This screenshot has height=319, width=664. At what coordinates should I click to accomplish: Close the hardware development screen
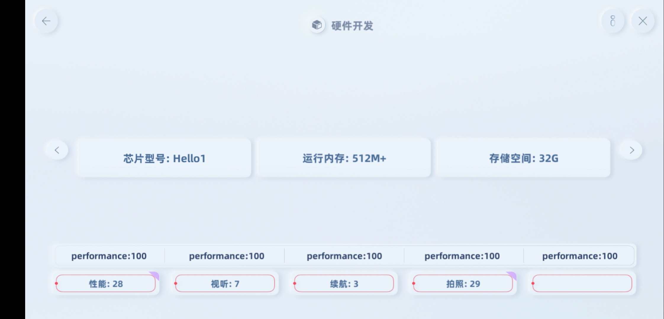[x=643, y=21]
